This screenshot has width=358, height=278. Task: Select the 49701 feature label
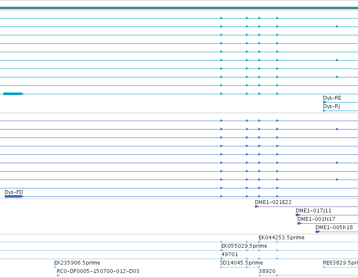tap(229, 254)
